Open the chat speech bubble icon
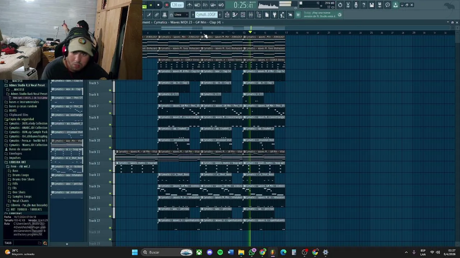 [x=387, y=5]
